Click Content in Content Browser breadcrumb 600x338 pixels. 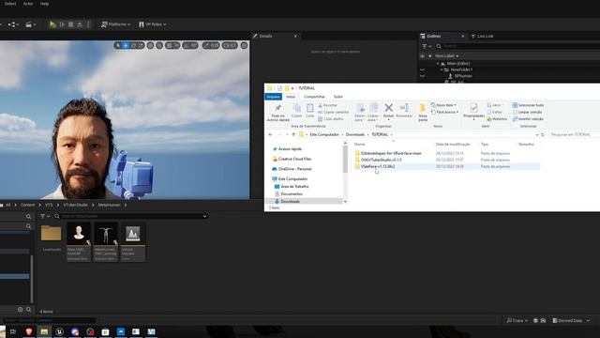27,205
